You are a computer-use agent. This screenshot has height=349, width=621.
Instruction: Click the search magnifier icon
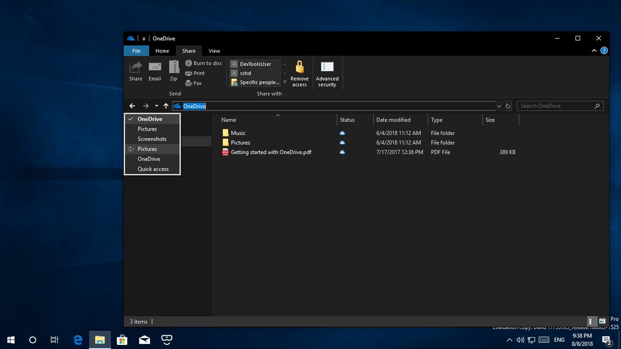[597, 106]
